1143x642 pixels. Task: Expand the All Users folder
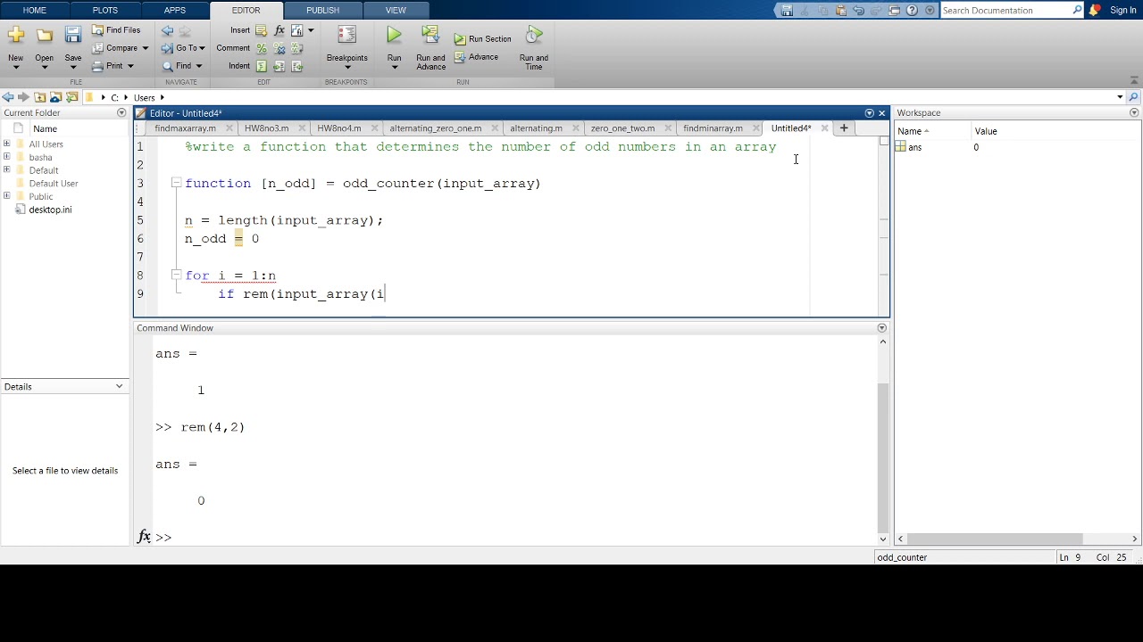point(7,144)
